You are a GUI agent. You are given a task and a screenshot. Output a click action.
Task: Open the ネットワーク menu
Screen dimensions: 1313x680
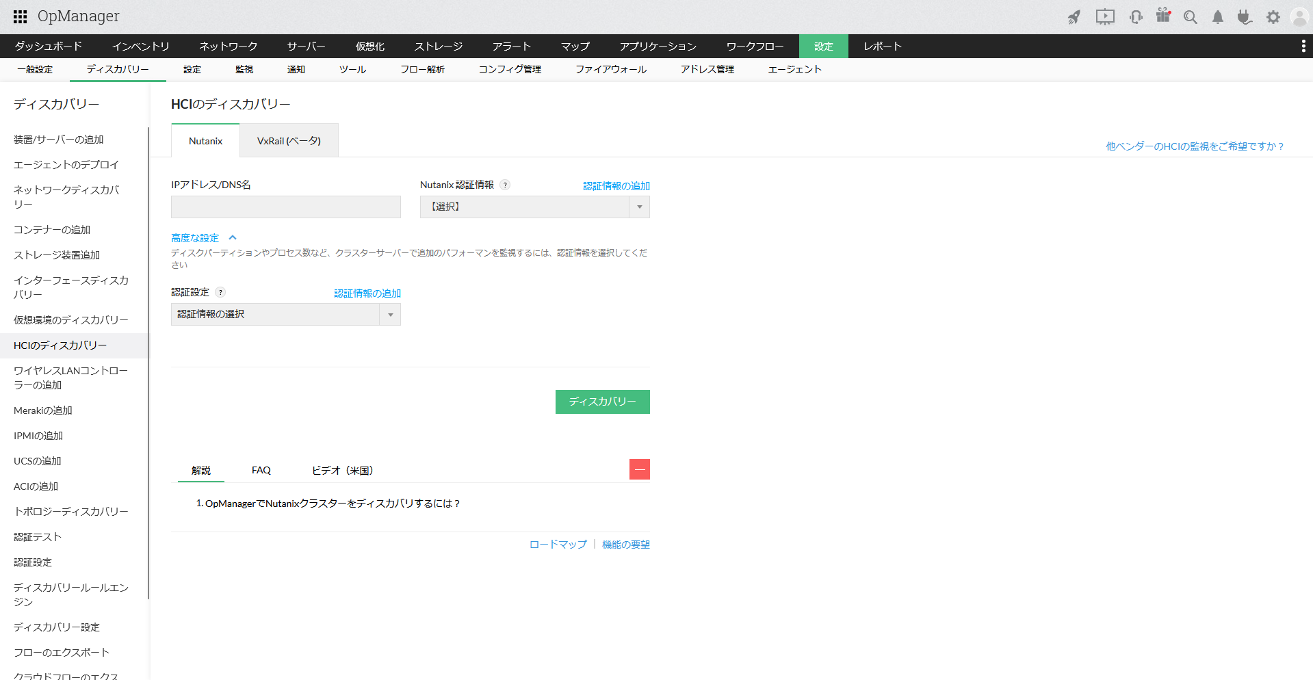tap(229, 46)
